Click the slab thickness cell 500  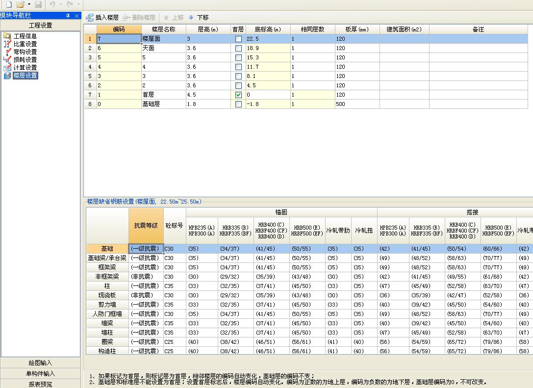[357, 104]
